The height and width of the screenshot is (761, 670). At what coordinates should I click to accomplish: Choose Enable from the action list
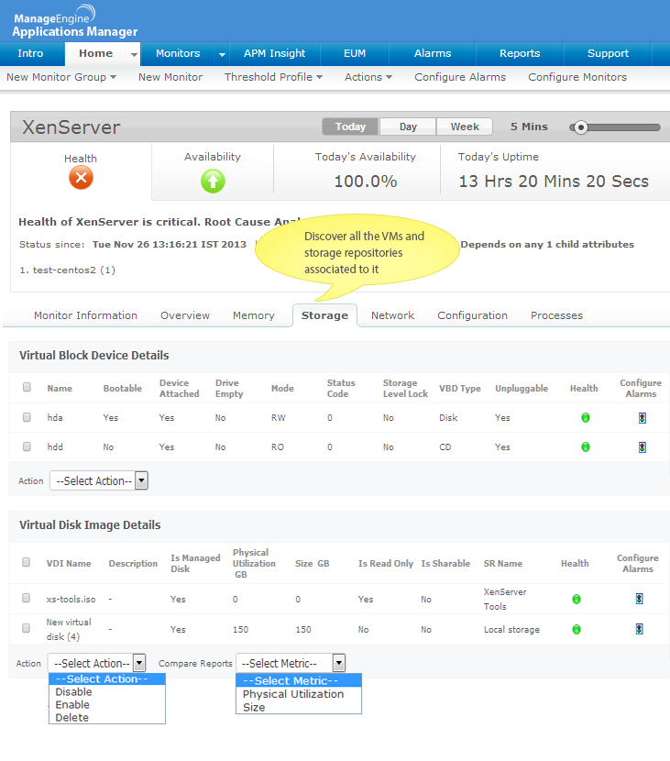click(x=106, y=705)
